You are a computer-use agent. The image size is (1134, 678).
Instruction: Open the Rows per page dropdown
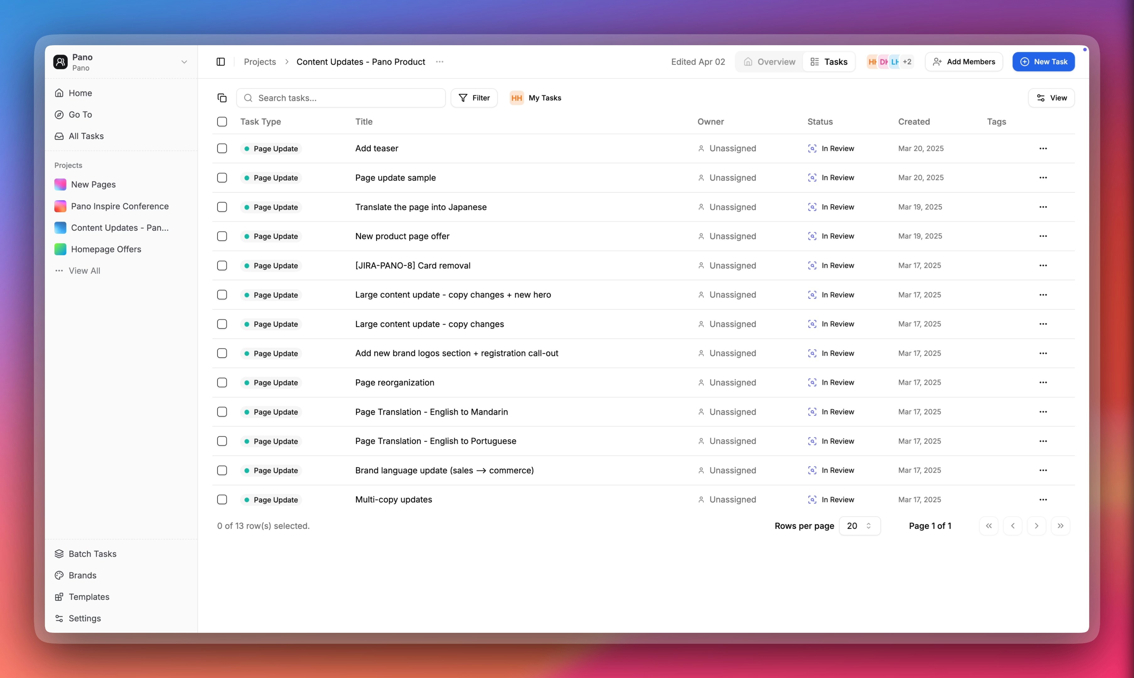[859, 526]
